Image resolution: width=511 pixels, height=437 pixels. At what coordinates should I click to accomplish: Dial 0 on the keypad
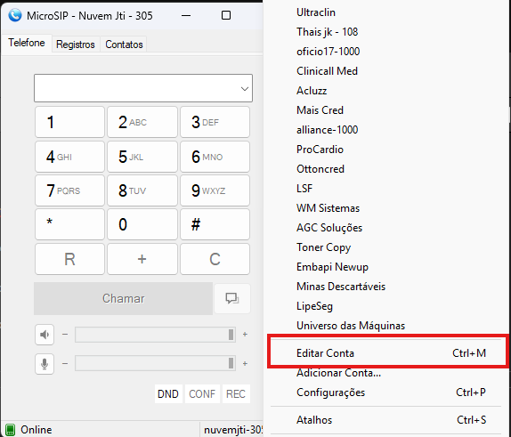click(142, 224)
